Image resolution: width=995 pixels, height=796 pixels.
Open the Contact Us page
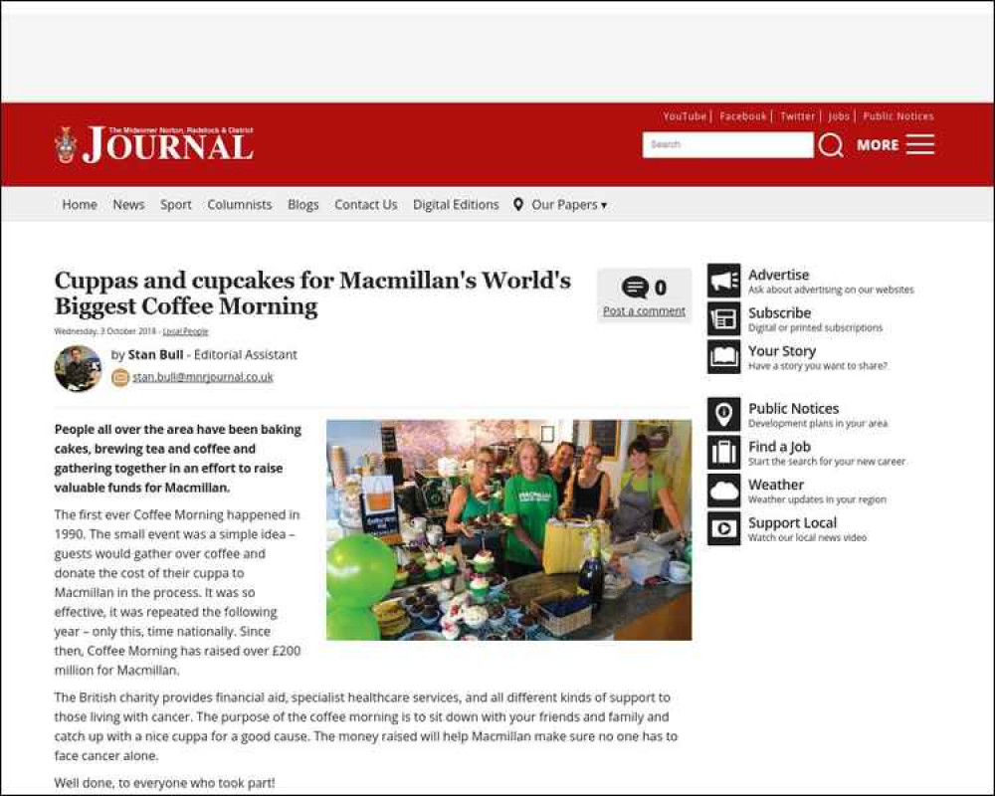pos(365,205)
